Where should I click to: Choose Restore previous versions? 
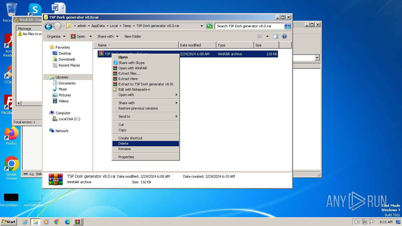point(146,108)
